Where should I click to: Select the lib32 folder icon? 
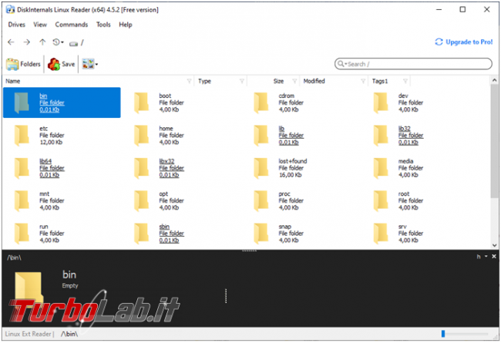(381, 136)
